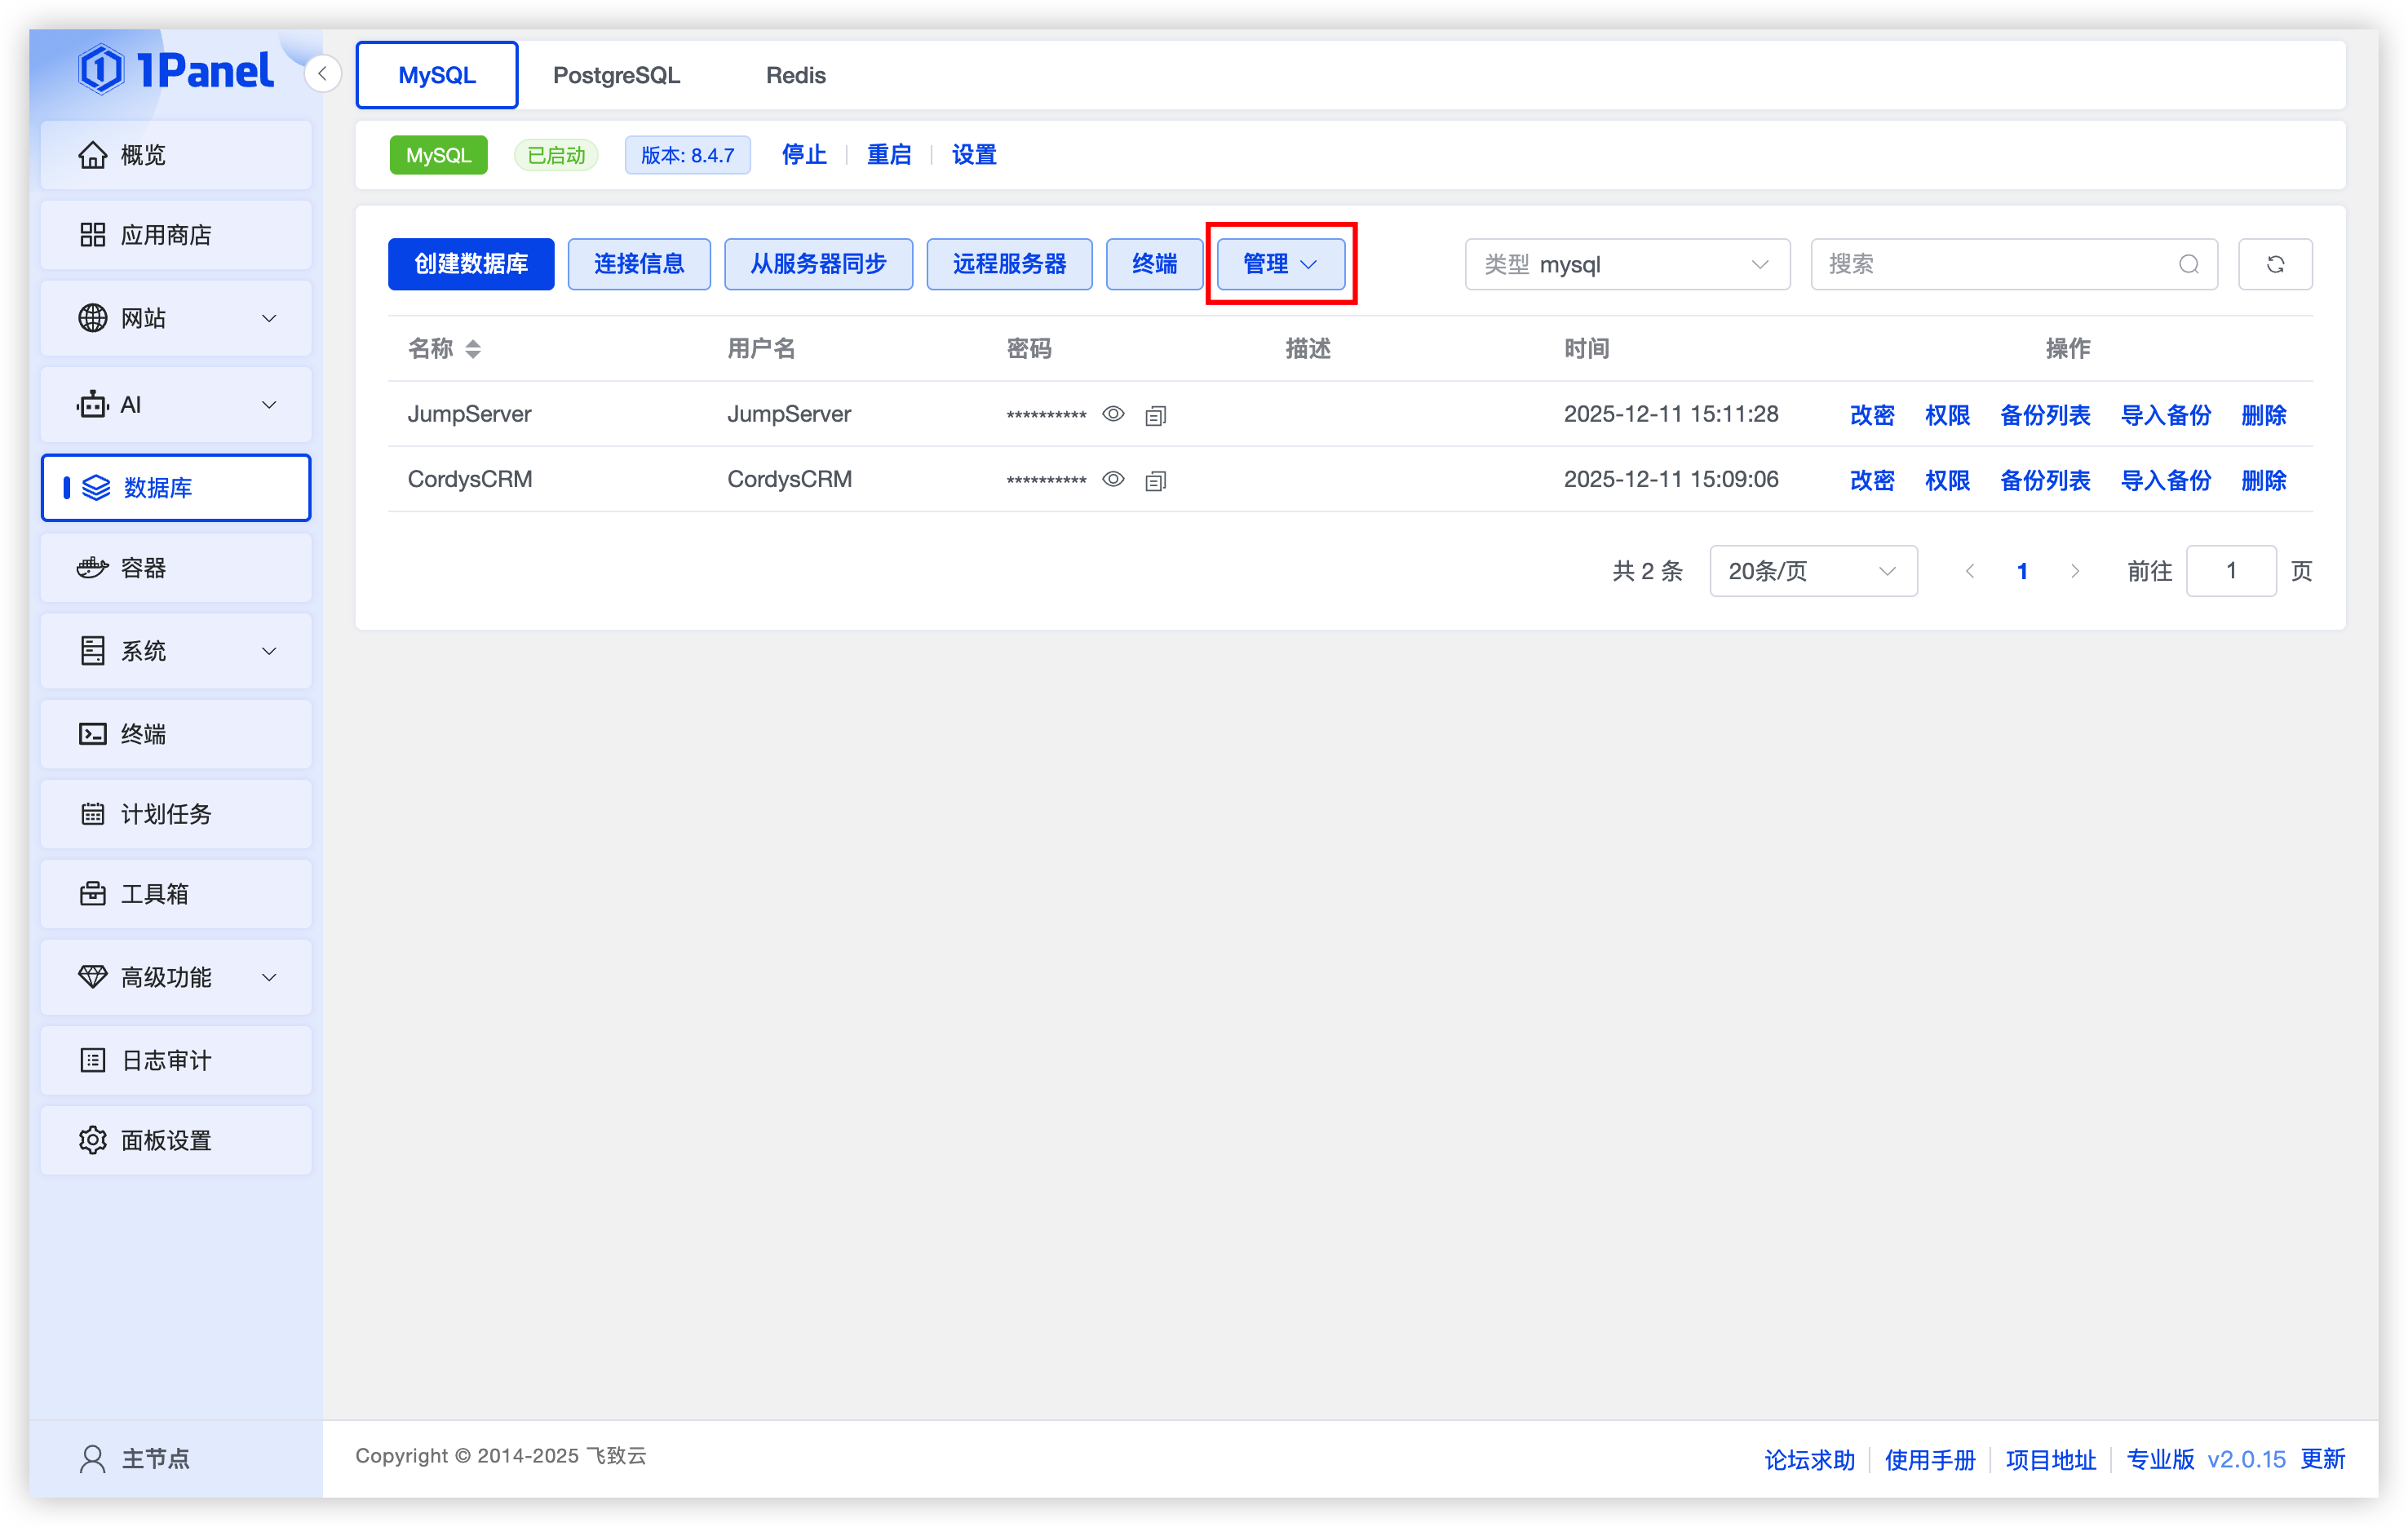
Task: Show the JumpServer password with the eye icon
Action: (1113, 414)
